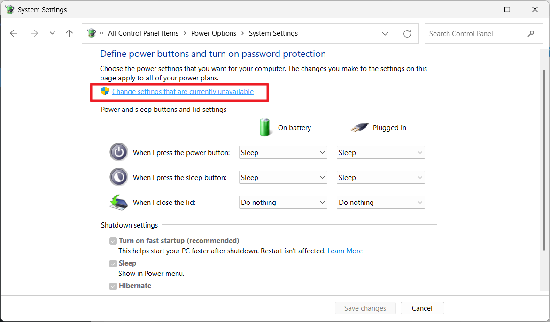Screen dimensions: 550x322
Task: Toggle the Sleep power menu checkbox
Action: pos(113,264)
